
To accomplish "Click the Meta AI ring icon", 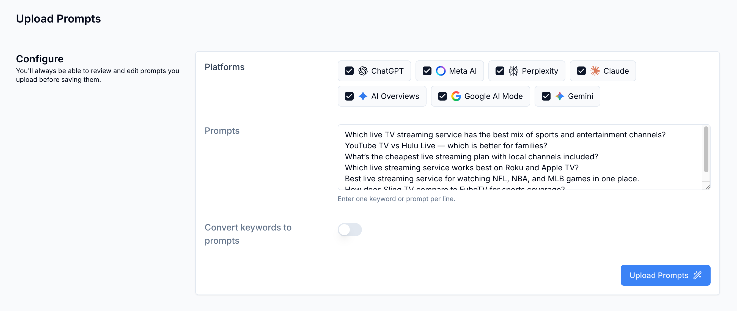I will (441, 71).
